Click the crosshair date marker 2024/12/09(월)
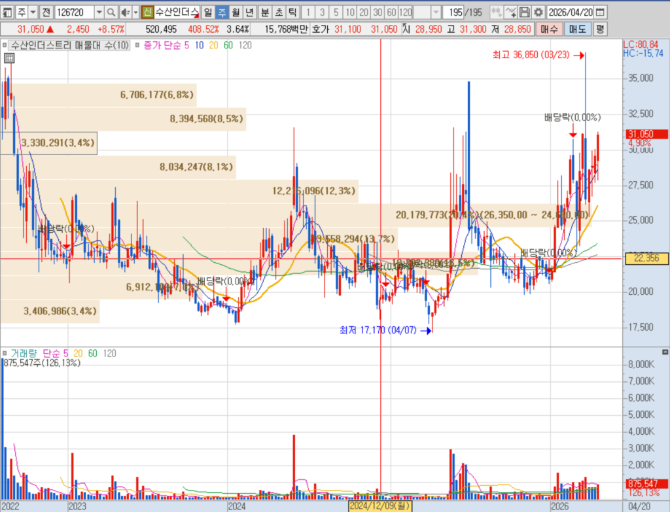 click(x=380, y=506)
